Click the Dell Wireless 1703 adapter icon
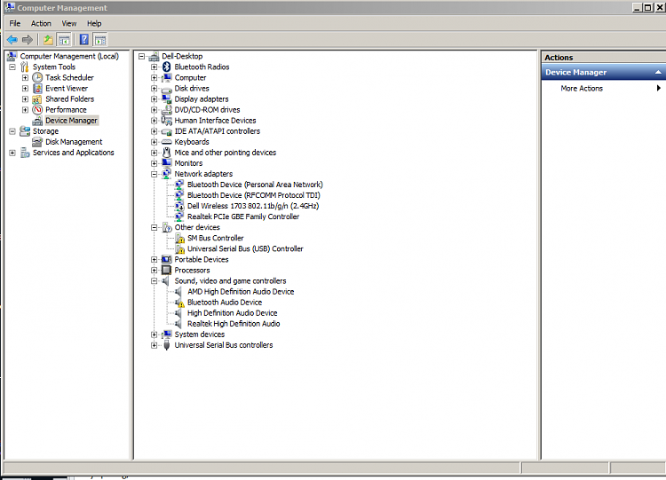Screen dimensions: 666x480 click(x=179, y=206)
